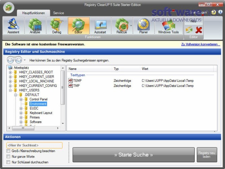The width and height of the screenshot is (225, 169).
Task: Click the TEMP string value icon
Action: [x=70, y=80]
